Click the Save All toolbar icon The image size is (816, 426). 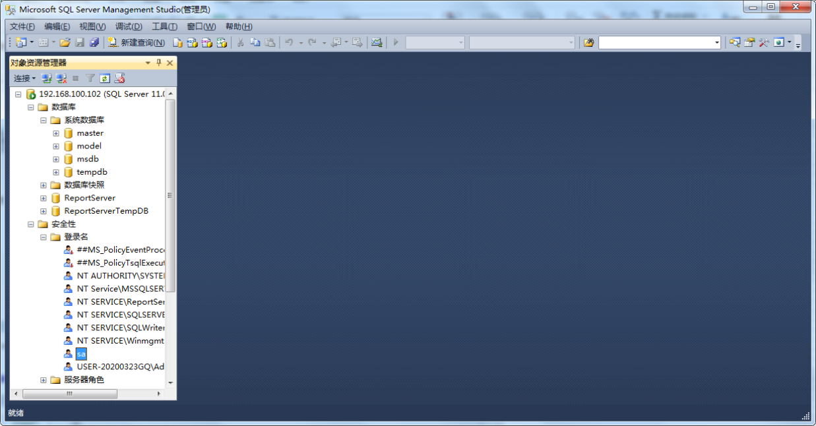point(93,42)
